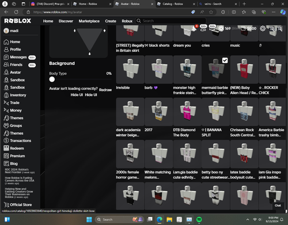
Task: Click the first Hide UI link
Action: (77, 95)
